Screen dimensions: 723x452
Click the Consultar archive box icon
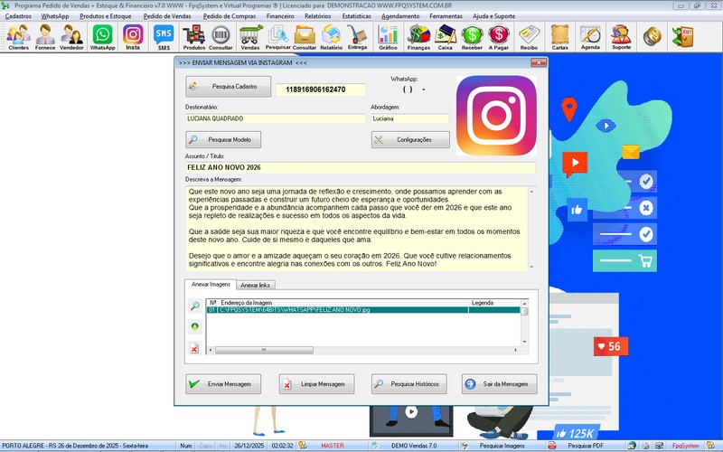point(305,37)
